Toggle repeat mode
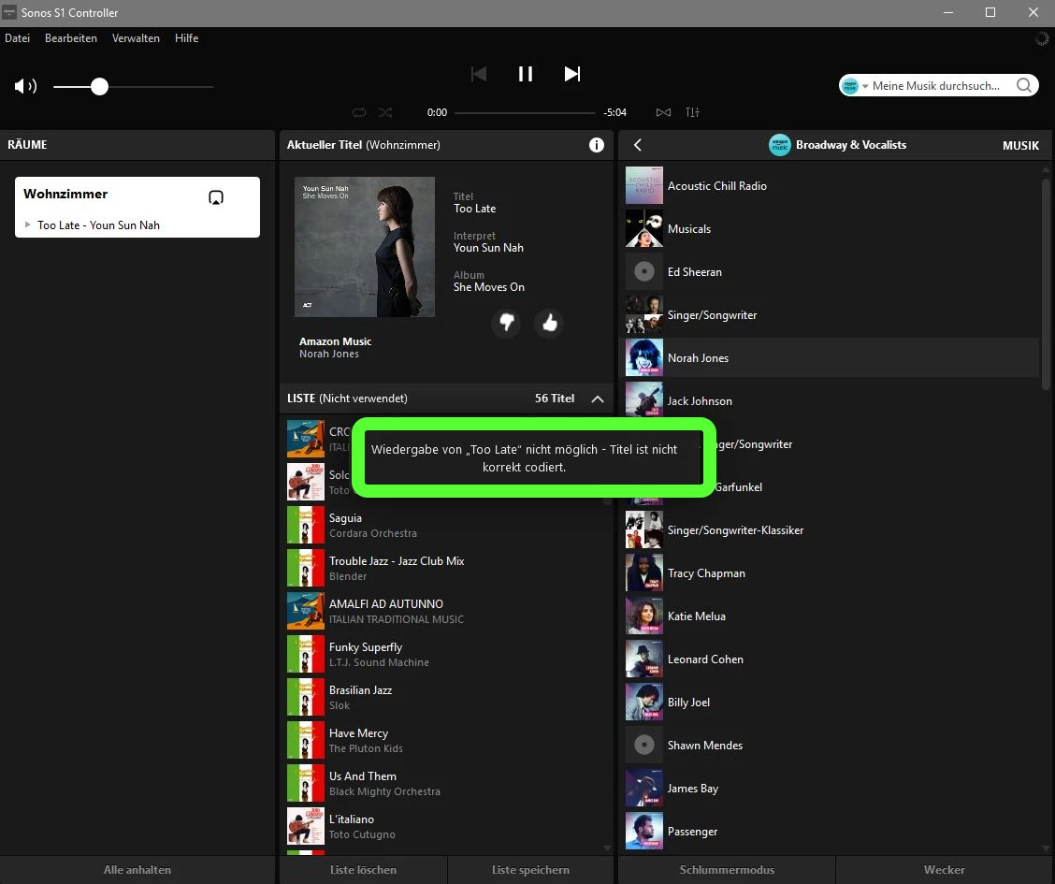 pyautogui.click(x=359, y=112)
